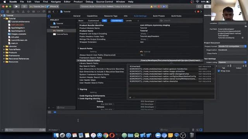Viewport: 248px width, 139px height.
Task: Add a header search path with plus button
Action: (130, 97)
